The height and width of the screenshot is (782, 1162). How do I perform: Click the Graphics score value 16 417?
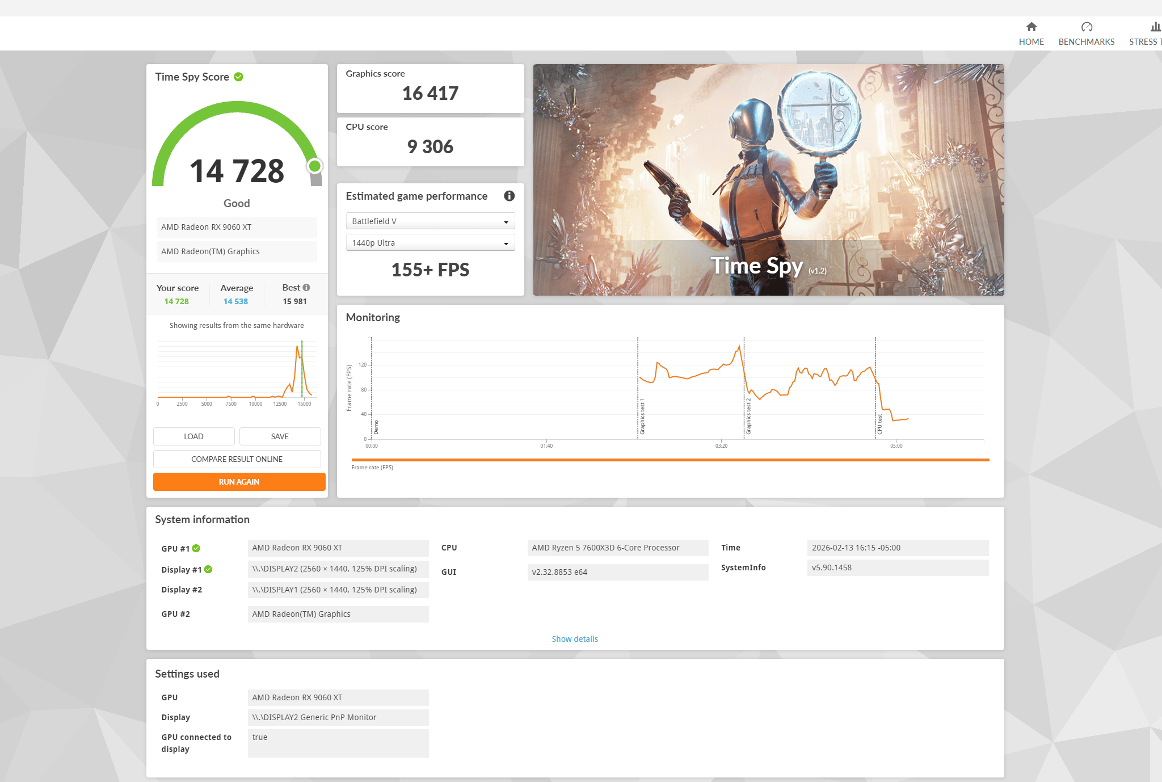(x=430, y=93)
